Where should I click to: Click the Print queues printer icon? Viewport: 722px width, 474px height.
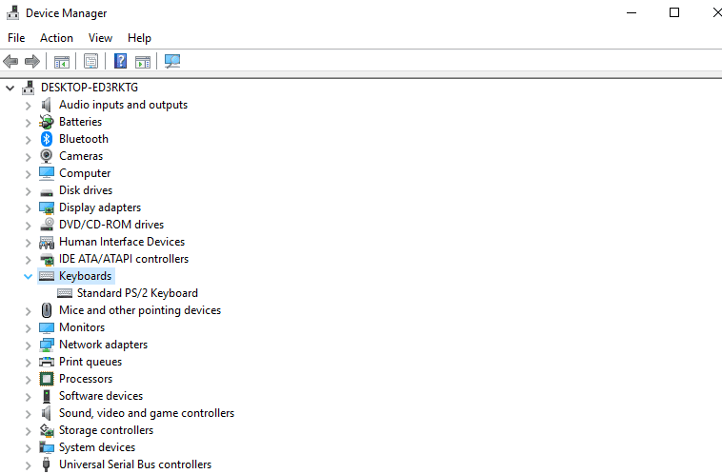[x=46, y=362]
